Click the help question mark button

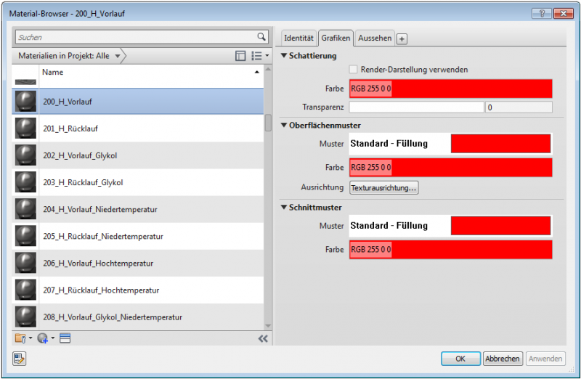coord(542,13)
